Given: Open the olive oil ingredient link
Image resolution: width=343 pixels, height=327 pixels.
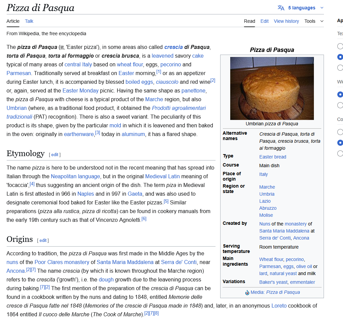Looking at the screenshot, I should [304, 266].
